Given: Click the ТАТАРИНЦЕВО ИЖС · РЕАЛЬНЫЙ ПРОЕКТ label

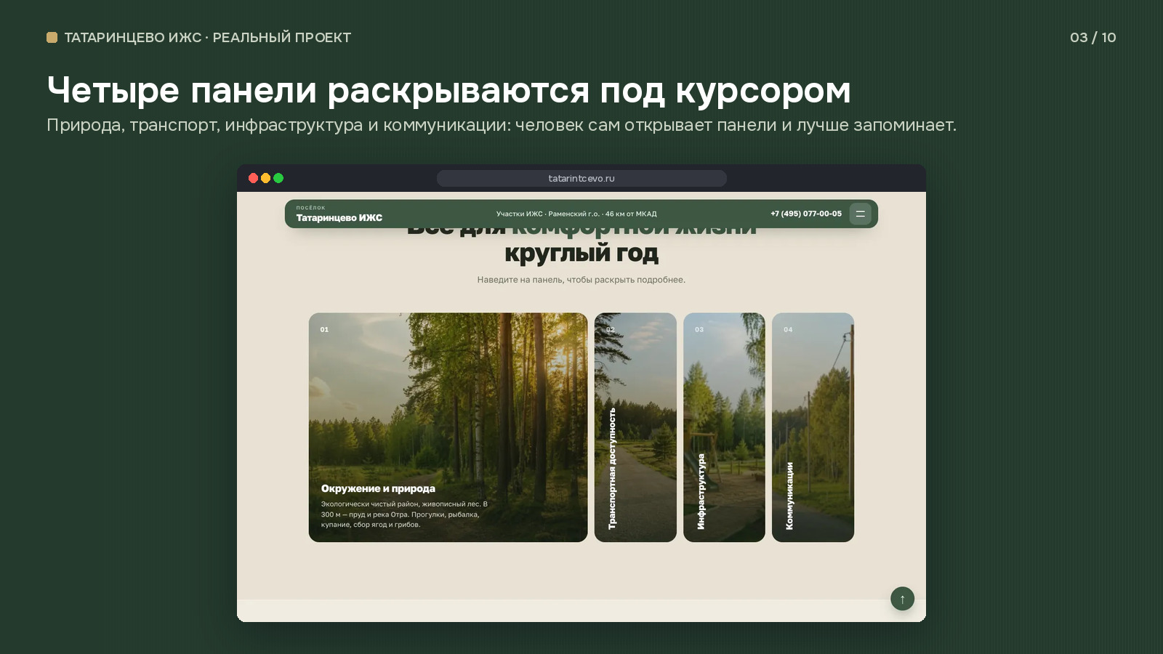Looking at the screenshot, I should pyautogui.click(x=207, y=37).
